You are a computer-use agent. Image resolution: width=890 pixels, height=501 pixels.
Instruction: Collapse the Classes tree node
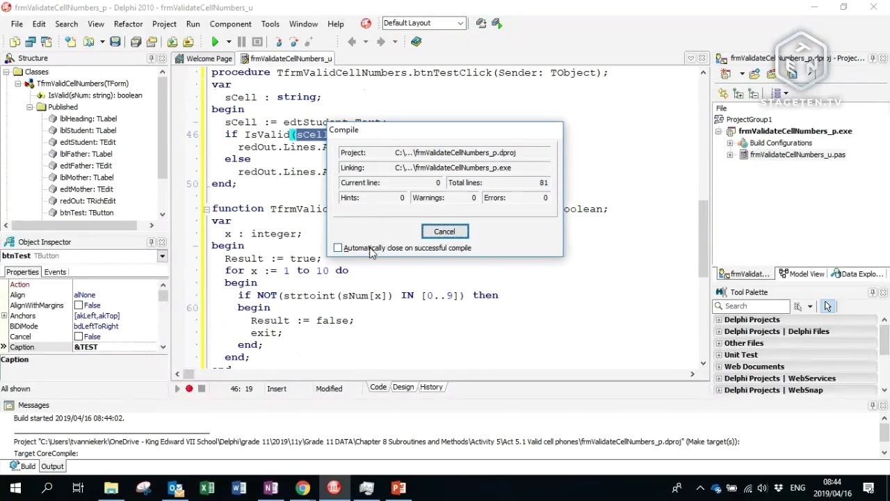tap(6, 72)
